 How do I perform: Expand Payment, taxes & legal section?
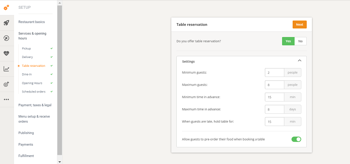pyautogui.click(x=35, y=105)
